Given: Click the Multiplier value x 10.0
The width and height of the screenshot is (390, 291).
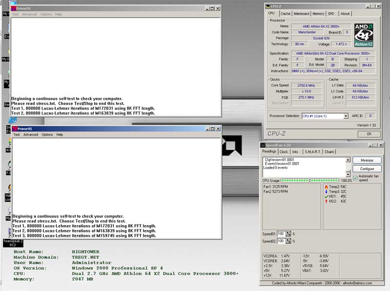Looking at the screenshot, I should (306, 91).
